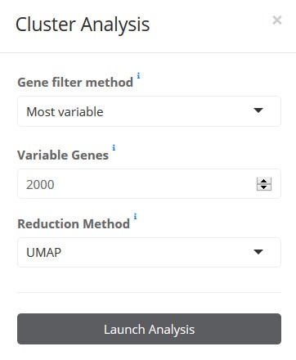Decrease Variable Genes with the down arrow
The image size is (296, 360).
coord(264,187)
